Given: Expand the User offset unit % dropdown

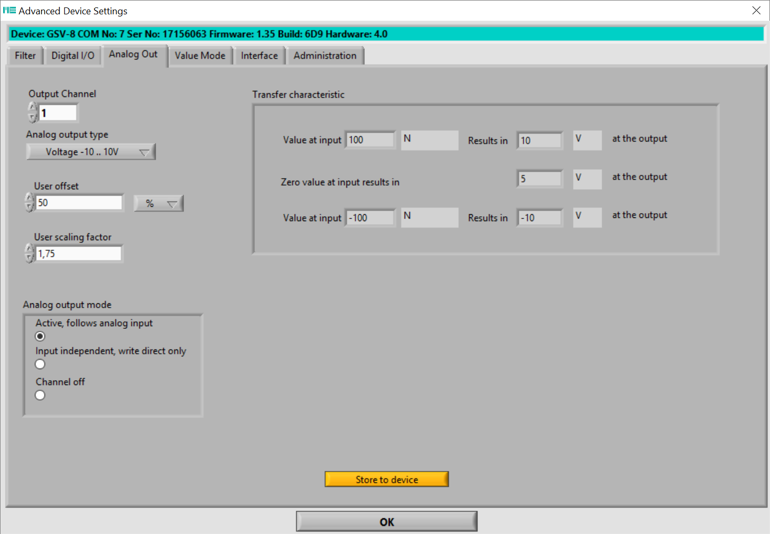Looking at the screenshot, I should click(158, 204).
